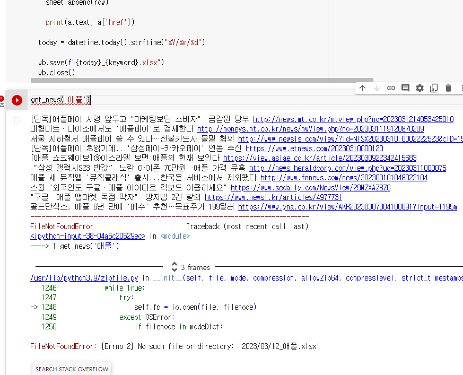Click the <module> text in traceback

[x=175, y=236]
